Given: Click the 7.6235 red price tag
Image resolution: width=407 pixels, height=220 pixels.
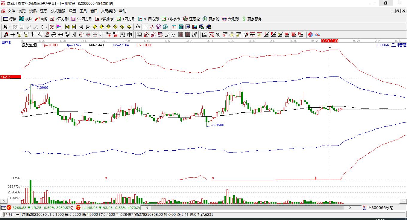Looking at the screenshot, I should tap(10, 77).
